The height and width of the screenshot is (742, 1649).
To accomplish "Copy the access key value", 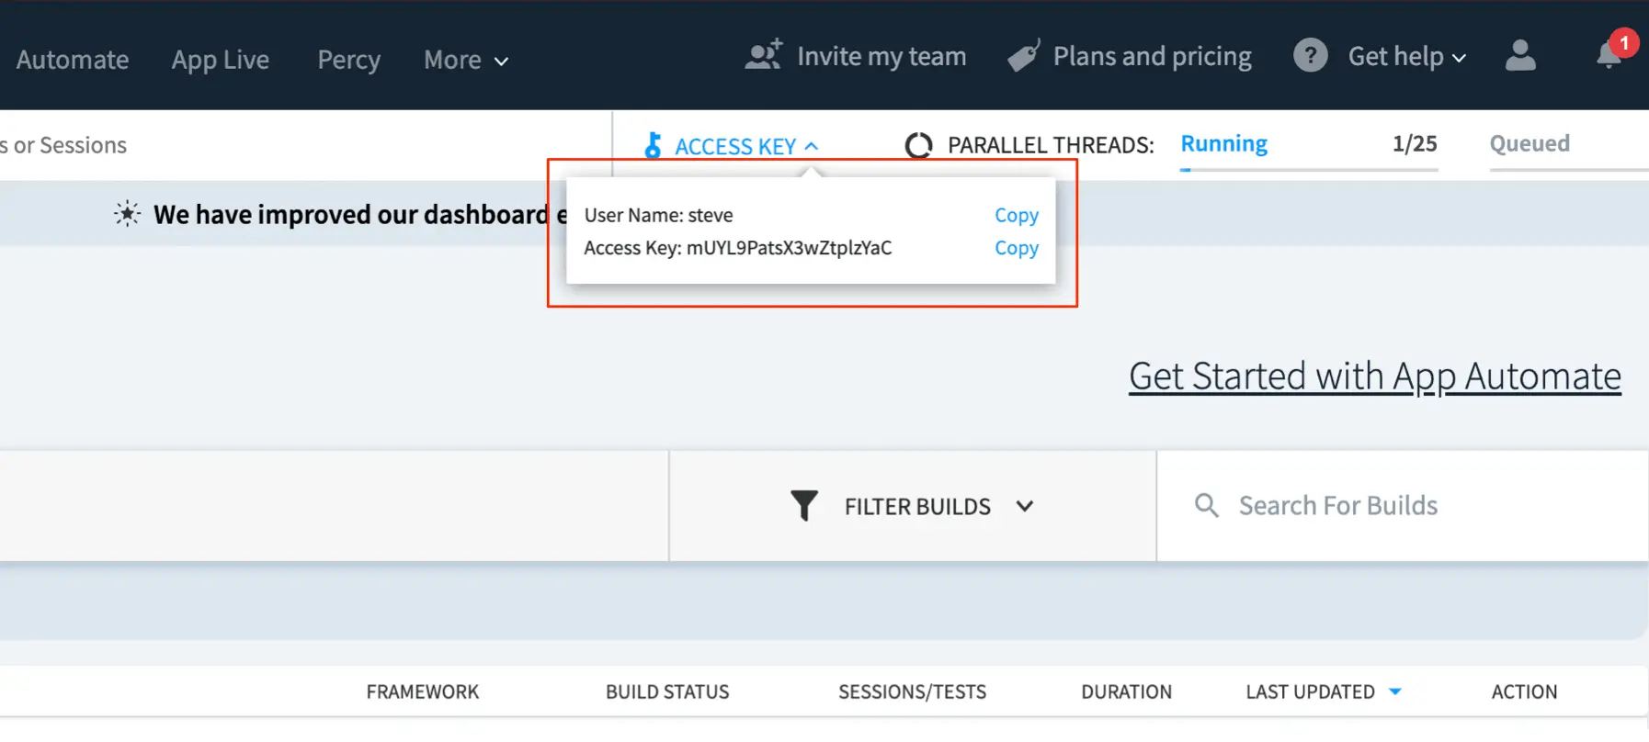I will (x=1016, y=248).
